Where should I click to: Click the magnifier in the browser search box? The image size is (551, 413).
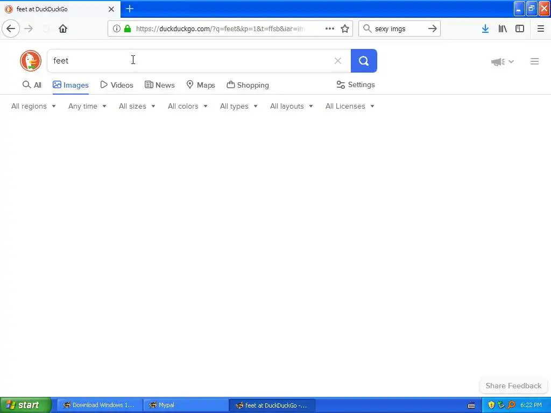coord(367,29)
